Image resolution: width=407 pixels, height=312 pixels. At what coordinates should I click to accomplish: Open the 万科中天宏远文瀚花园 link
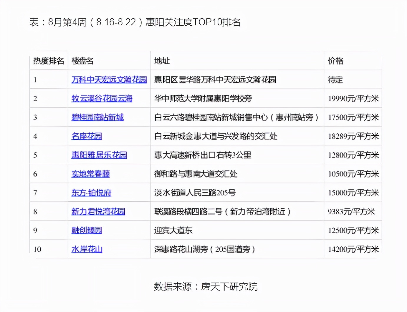108,79
